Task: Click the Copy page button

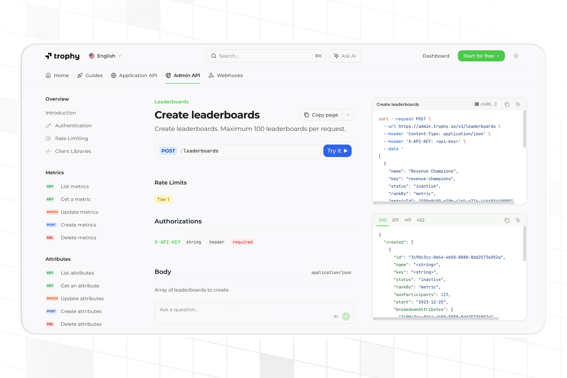Action: [x=321, y=115]
